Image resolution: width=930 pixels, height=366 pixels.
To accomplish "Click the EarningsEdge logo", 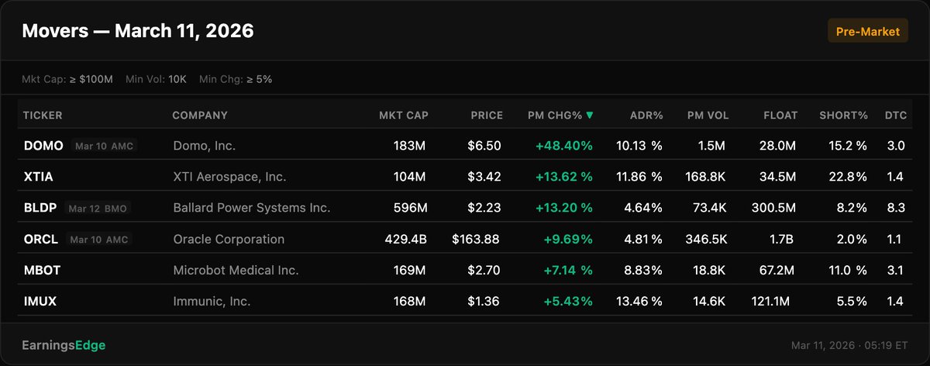I will [64, 345].
